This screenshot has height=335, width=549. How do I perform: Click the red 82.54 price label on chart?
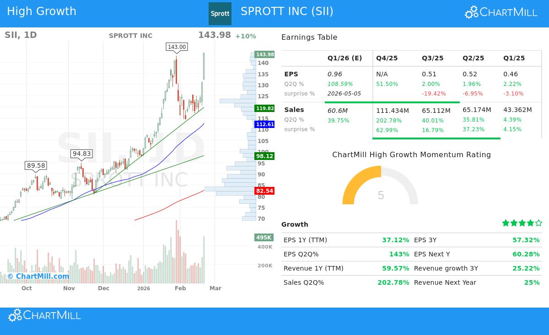[264, 191]
